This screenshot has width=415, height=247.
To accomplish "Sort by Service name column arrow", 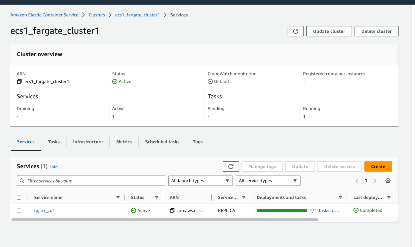I will pos(118,198).
